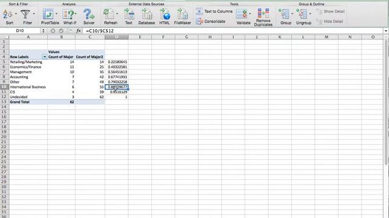The height and width of the screenshot is (218, 389).
Task: Click Hide Detail
Action: tap(329, 22)
